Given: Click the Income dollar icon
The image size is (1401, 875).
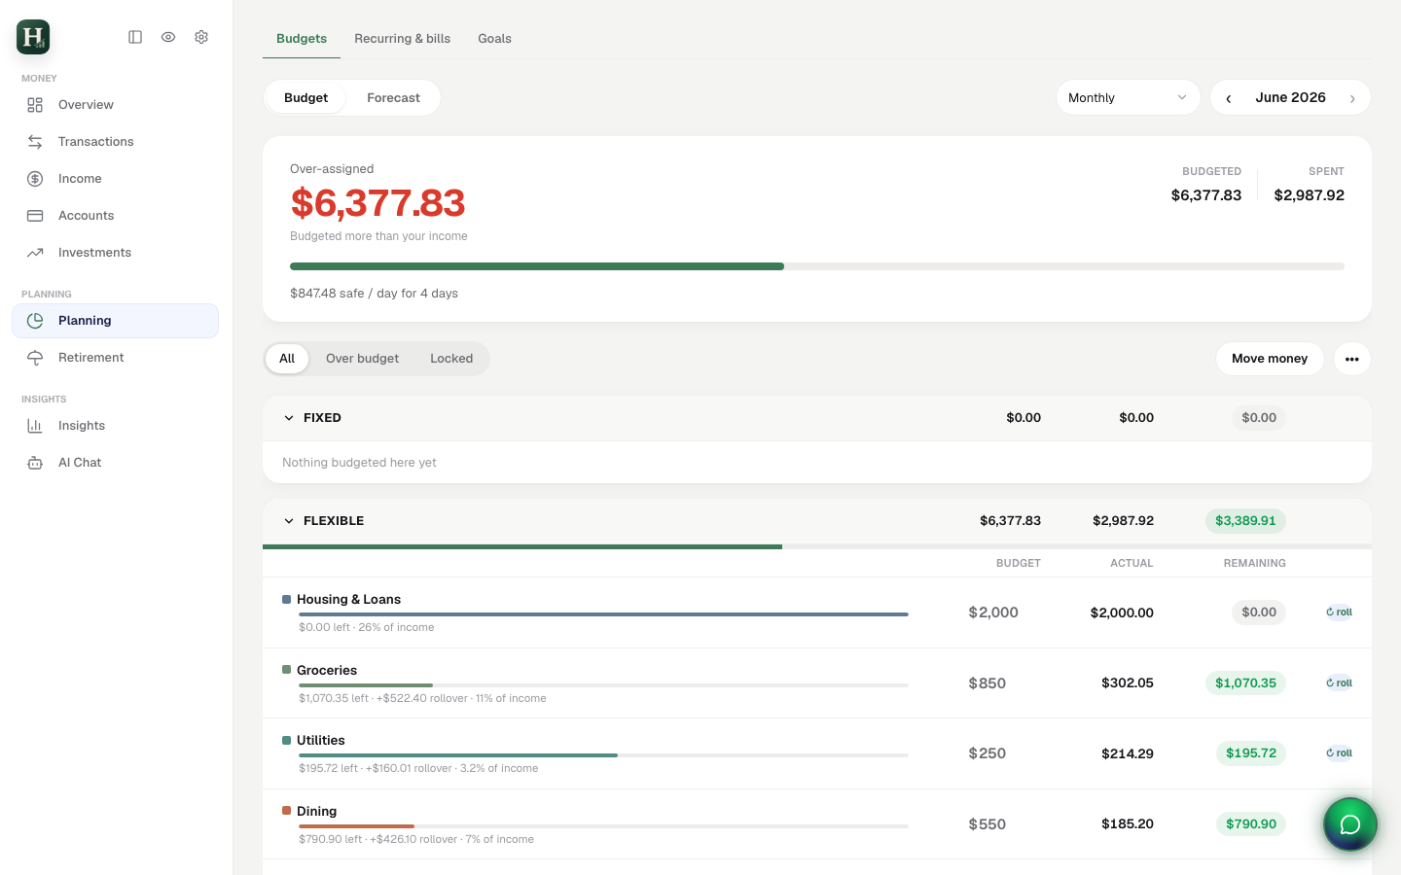Looking at the screenshot, I should [35, 179].
